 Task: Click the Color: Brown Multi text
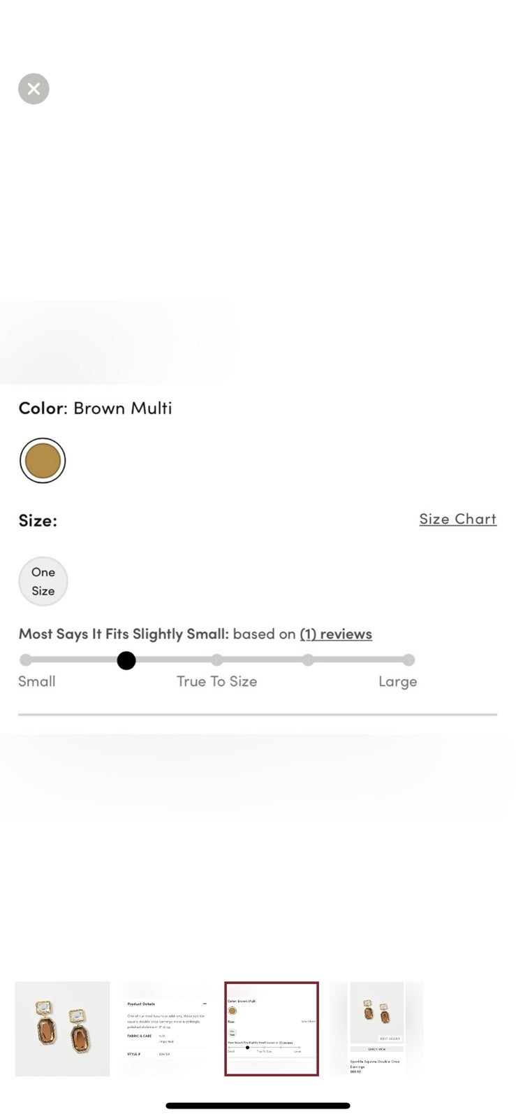point(96,408)
